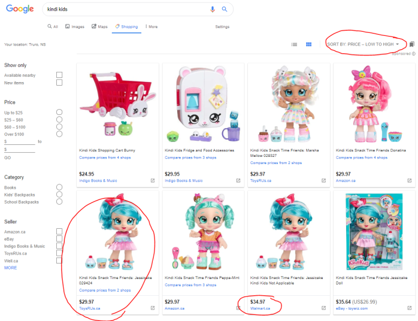Switch to the Maps tab

click(100, 26)
